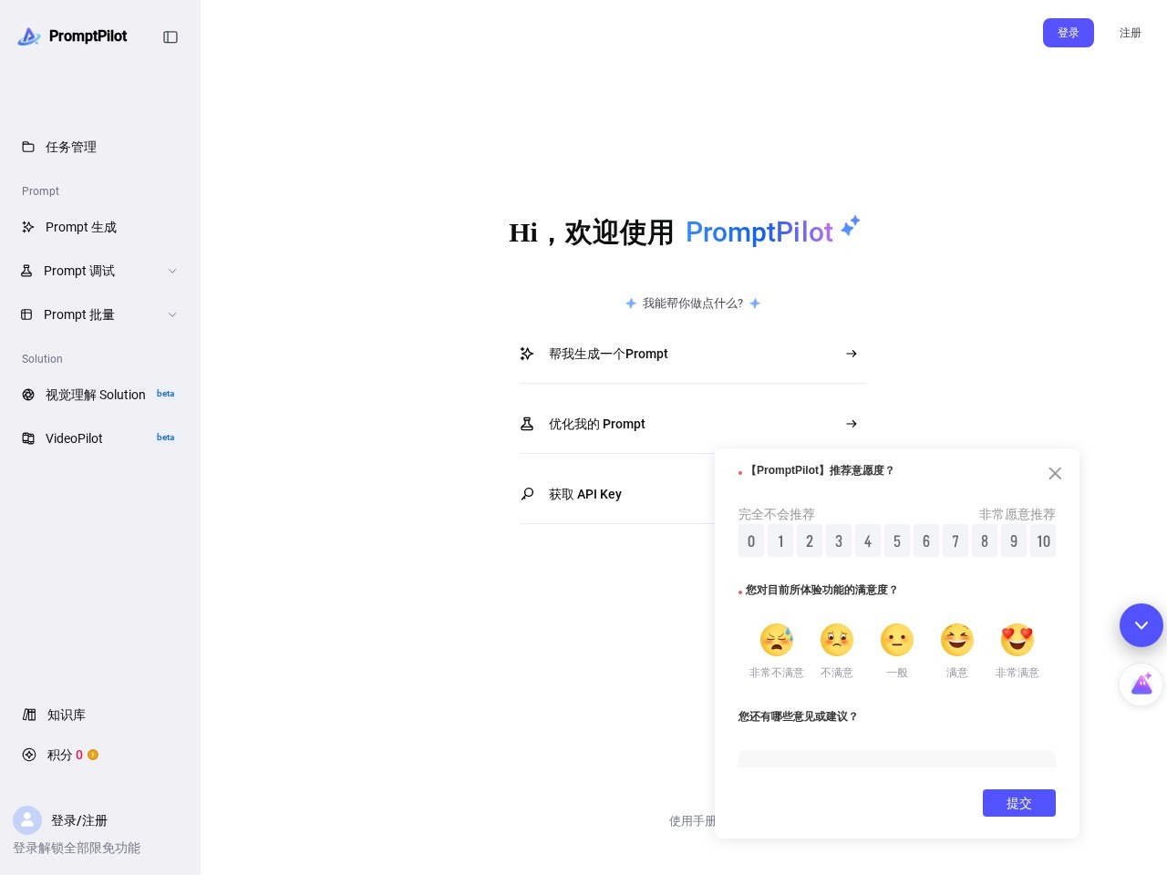1167x875 pixels.
Task: Close the recommendation survey popup
Action: pyautogui.click(x=1055, y=473)
